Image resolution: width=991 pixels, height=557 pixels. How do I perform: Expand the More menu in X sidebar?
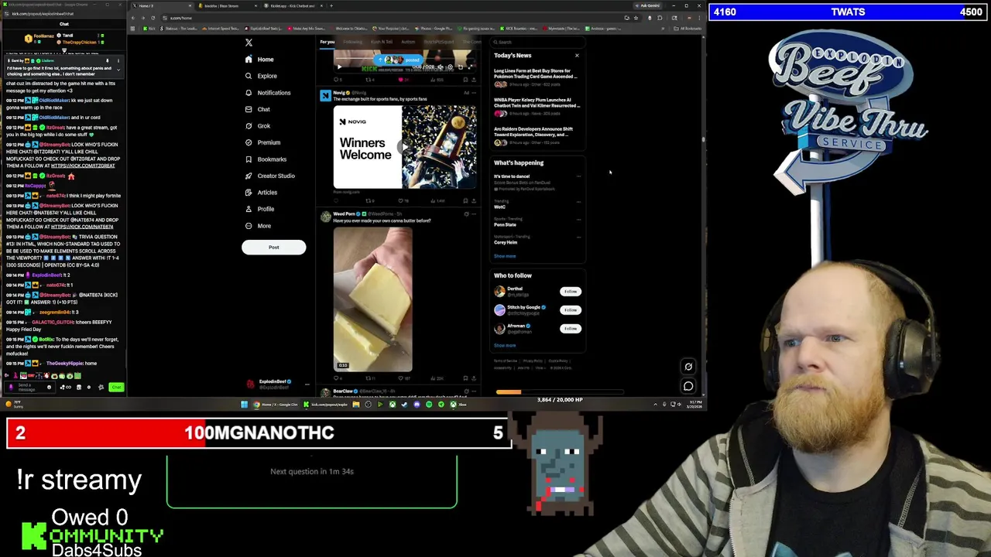pyautogui.click(x=258, y=226)
